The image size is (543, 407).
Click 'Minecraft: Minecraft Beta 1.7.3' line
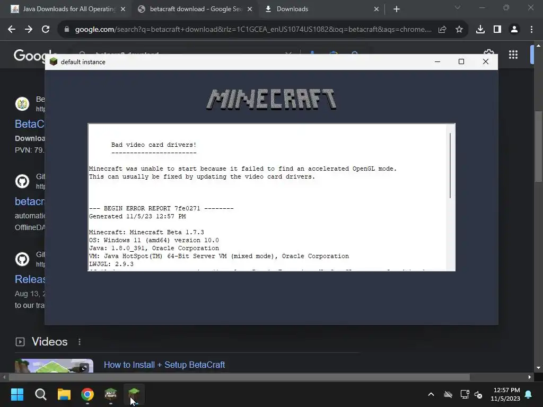click(146, 232)
